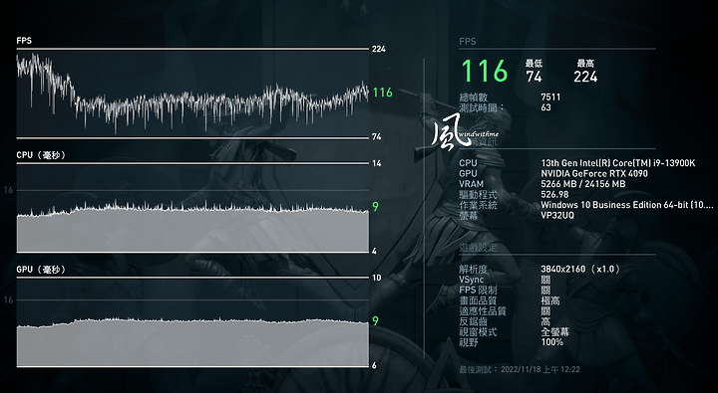Click the 關 value in 適應性品質 row
Viewport: 718px width, 393px height.
click(545, 311)
